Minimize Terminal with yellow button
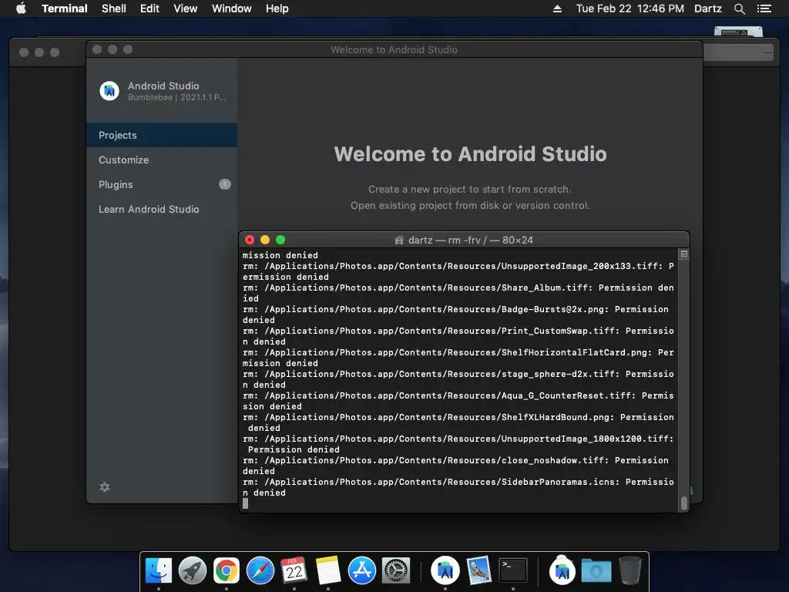 [265, 240]
